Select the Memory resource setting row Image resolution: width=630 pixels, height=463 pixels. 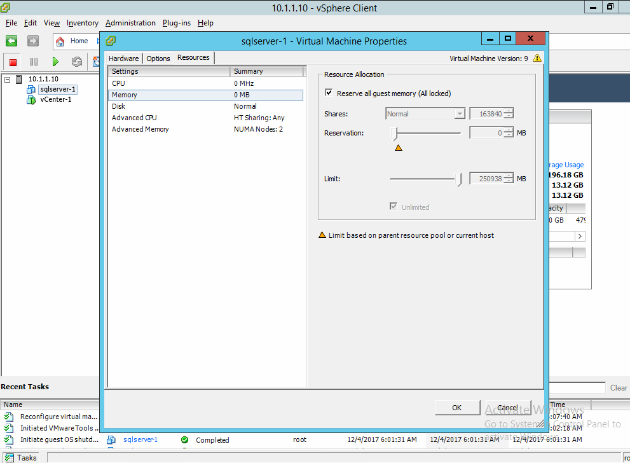point(206,95)
